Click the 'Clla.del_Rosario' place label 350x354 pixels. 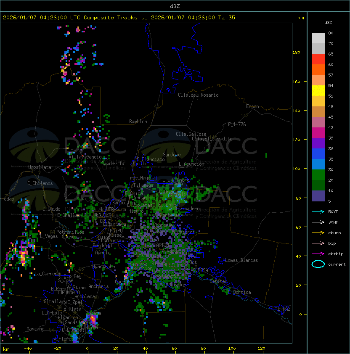coord(198,95)
